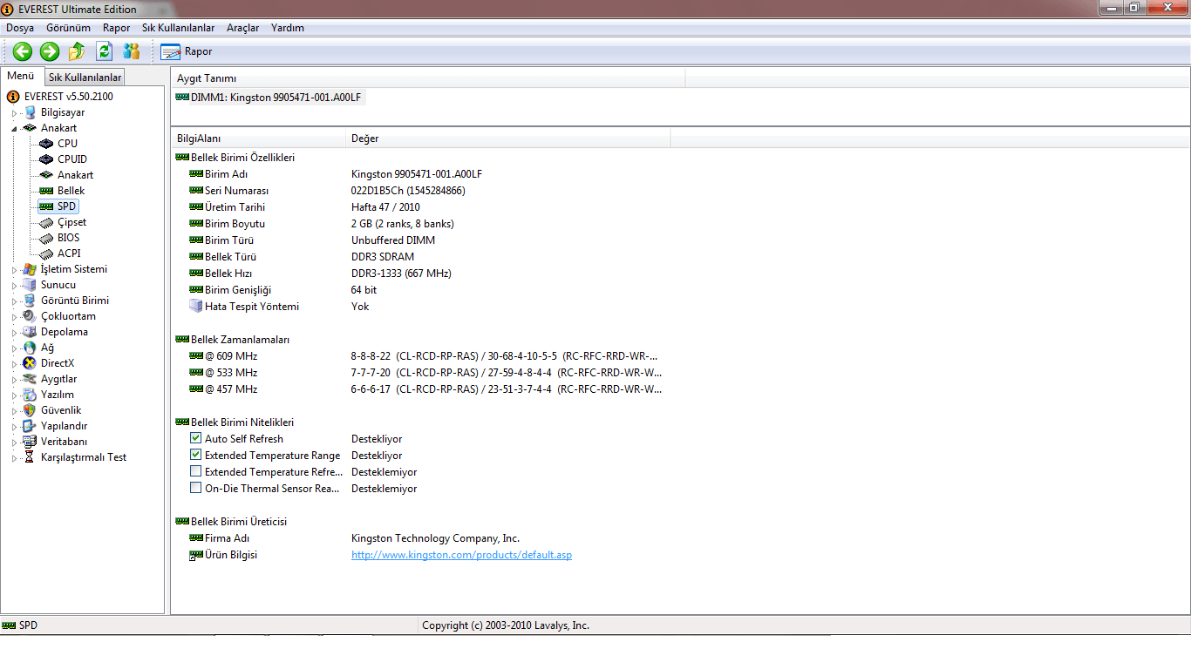Toggle the Auto Self Refresh checkbox

pyautogui.click(x=195, y=439)
